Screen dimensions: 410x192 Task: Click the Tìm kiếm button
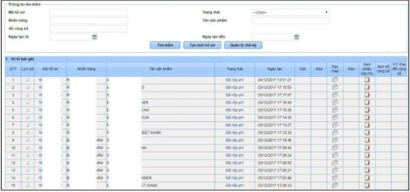pos(165,45)
